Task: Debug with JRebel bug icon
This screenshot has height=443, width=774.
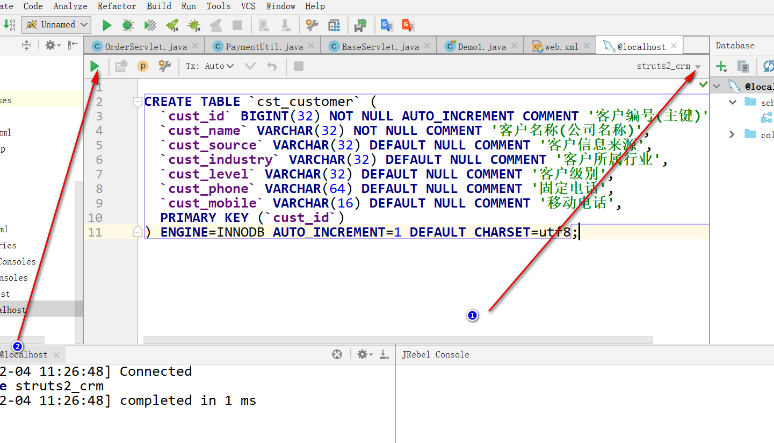Action: [x=192, y=25]
